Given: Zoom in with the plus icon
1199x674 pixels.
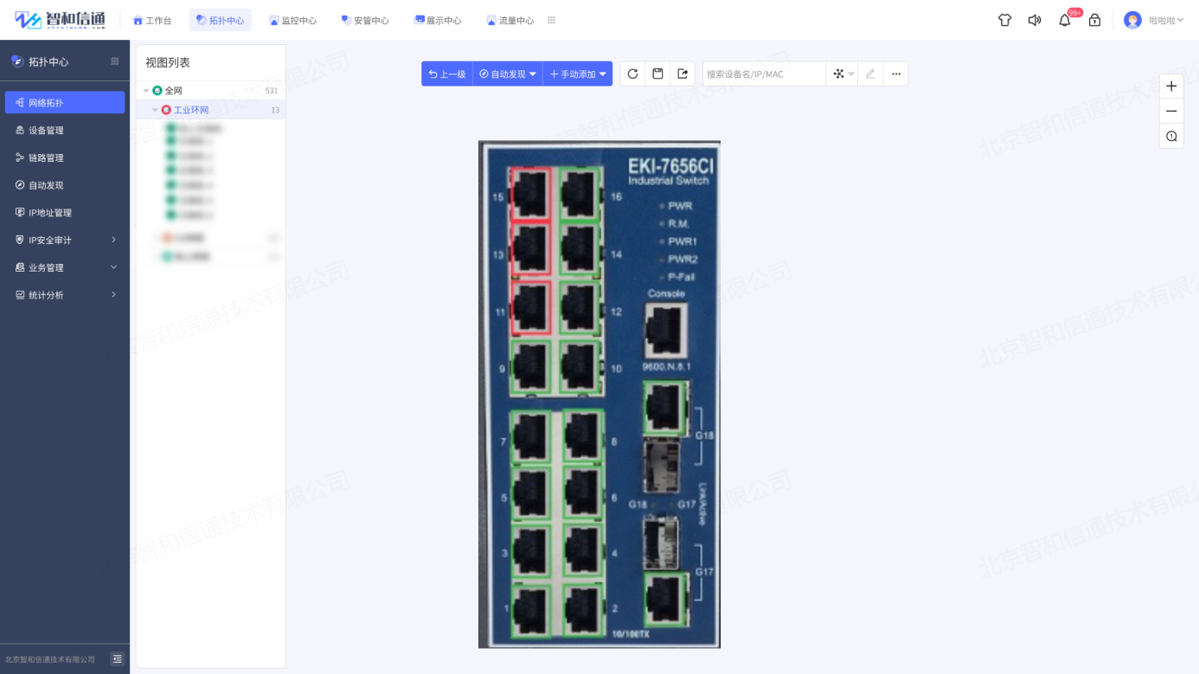Looking at the screenshot, I should (1171, 87).
